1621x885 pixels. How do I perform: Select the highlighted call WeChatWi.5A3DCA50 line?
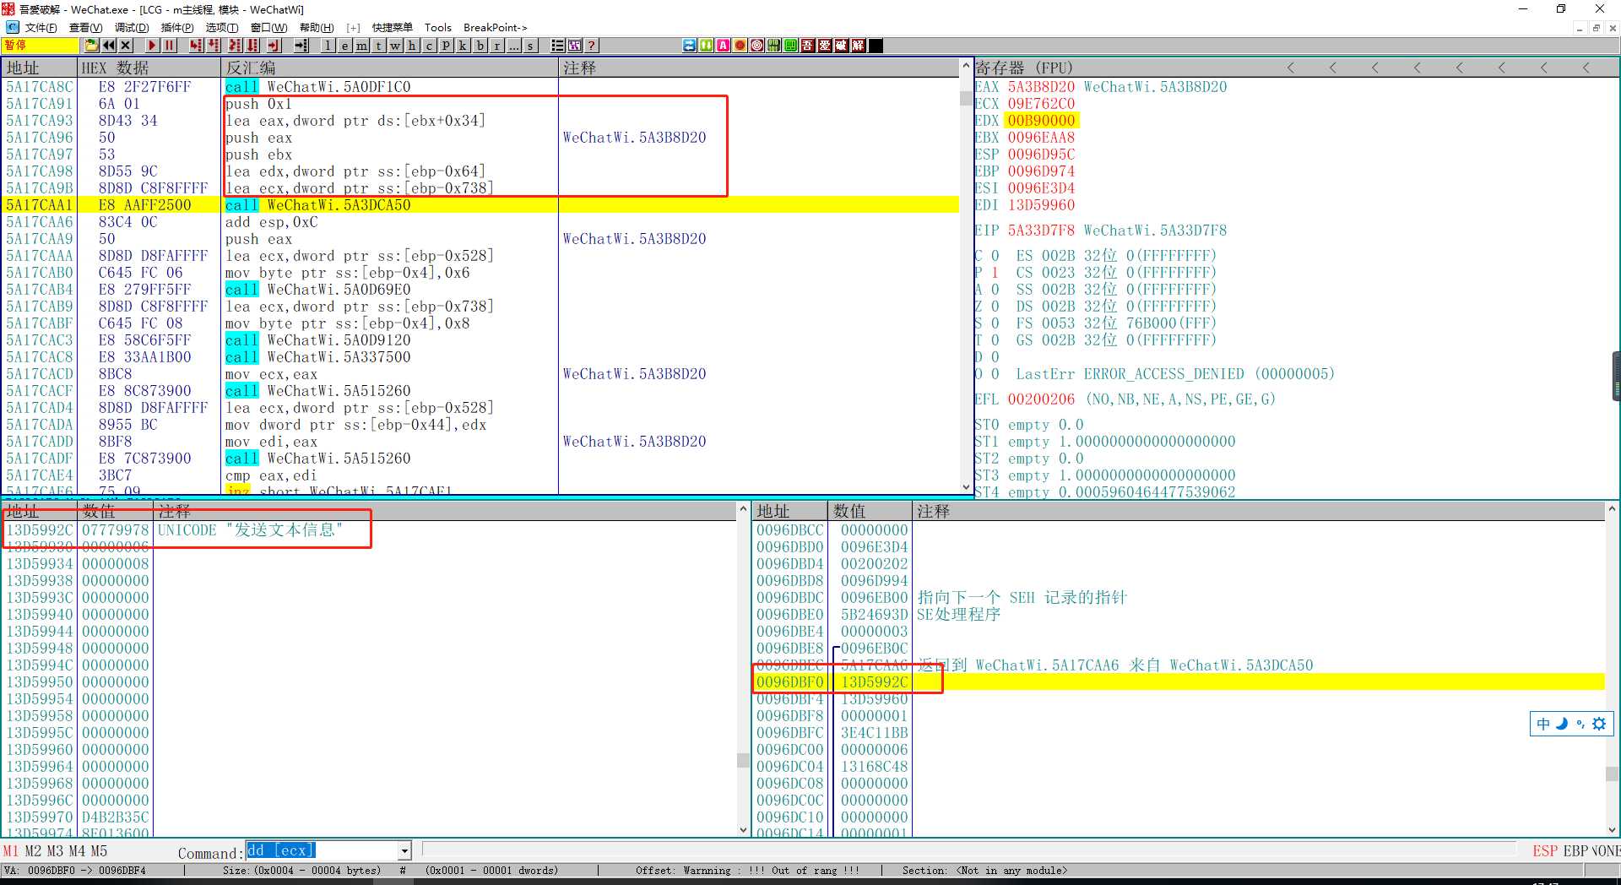click(x=481, y=205)
